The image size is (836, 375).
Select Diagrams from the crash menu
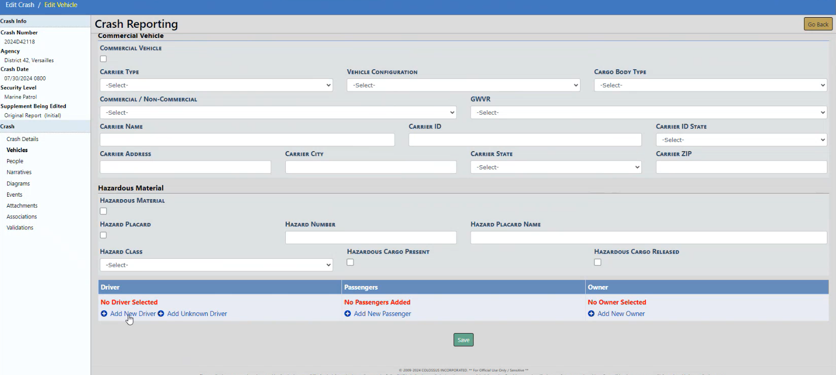pyautogui.click(x=18, y=183)
